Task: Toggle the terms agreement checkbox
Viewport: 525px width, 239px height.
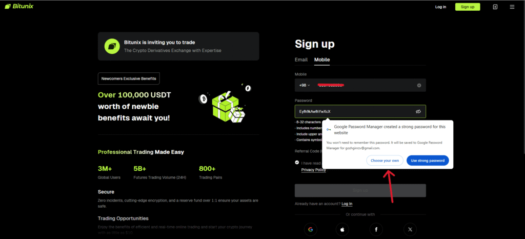Action: 297,163
